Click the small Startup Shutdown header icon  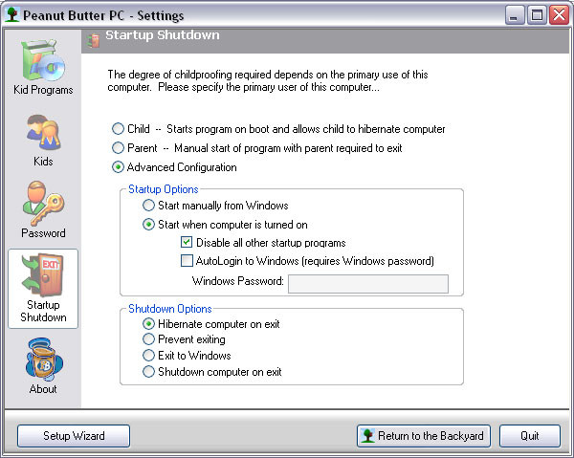pyautogui.click(x=94, y=40)
